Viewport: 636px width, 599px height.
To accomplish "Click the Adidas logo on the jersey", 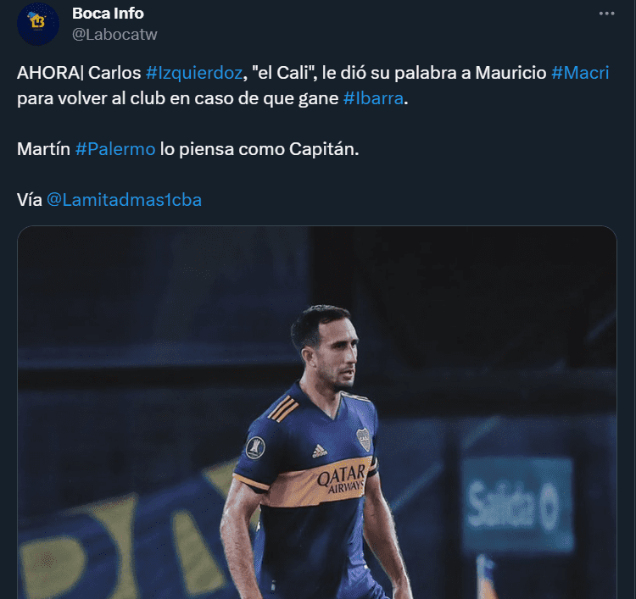I will click(320, 451).
